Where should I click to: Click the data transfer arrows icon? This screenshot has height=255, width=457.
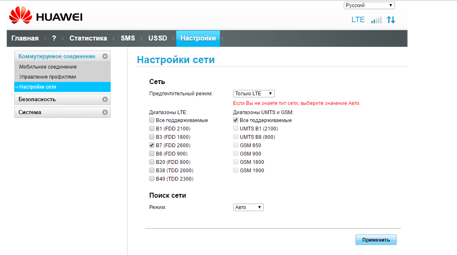[391, 20]
